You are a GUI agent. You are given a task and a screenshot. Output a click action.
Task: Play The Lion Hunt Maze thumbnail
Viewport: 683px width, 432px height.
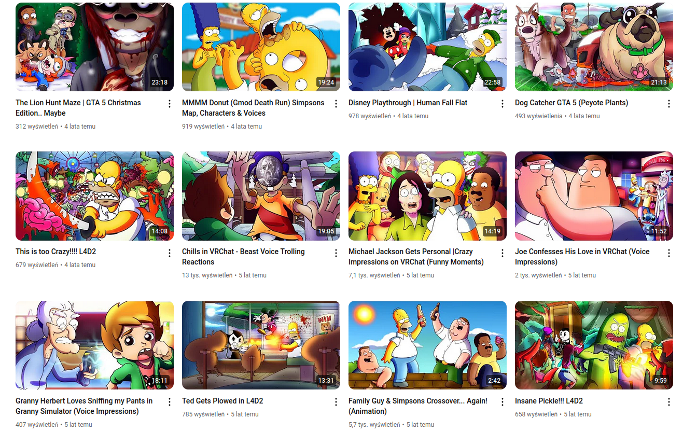(94, 47)
